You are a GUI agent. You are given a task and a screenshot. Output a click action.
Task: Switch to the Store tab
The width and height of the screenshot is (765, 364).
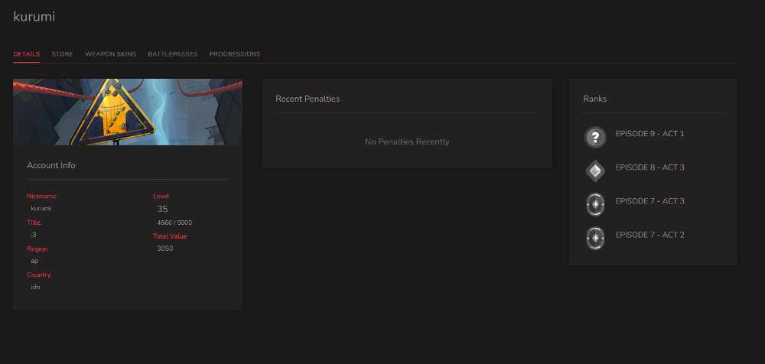coord(63,54)
